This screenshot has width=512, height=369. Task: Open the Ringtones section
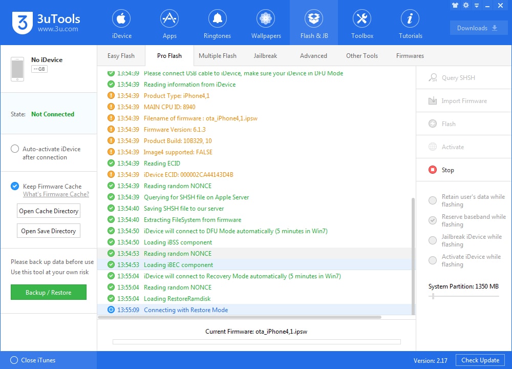(217, 24)
